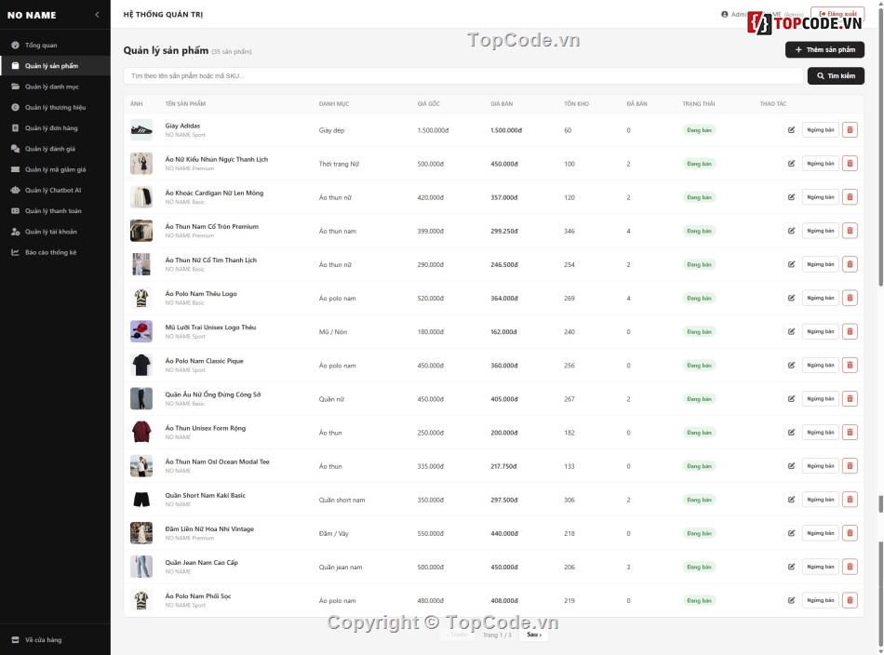Edit Mũ Lưỡi Trai Unisex Logo Thêu
The image size is (884, 655).
click(x=791, y=331)
